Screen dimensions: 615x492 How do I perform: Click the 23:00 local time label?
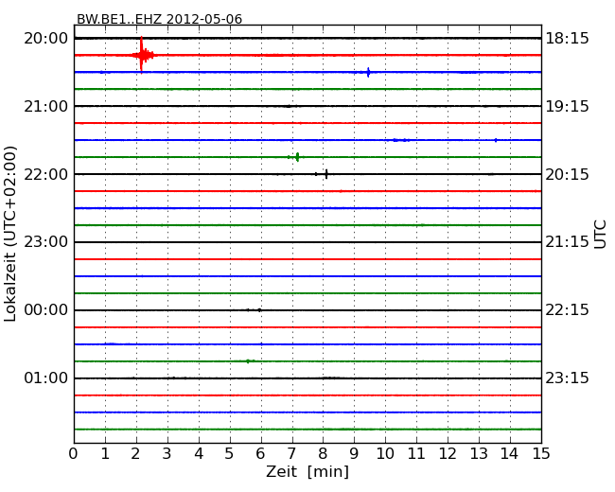point(46,242)
